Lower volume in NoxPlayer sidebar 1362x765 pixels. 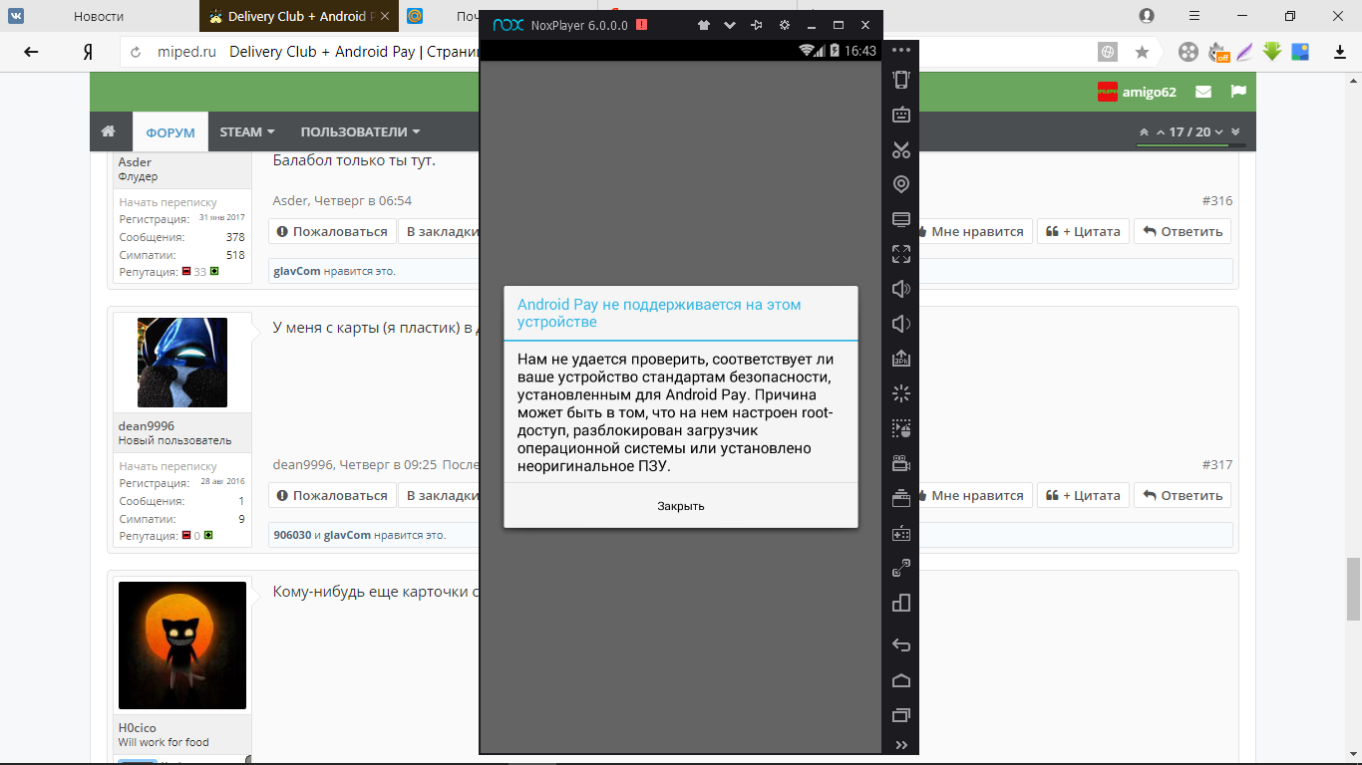(x=901, y=324)
